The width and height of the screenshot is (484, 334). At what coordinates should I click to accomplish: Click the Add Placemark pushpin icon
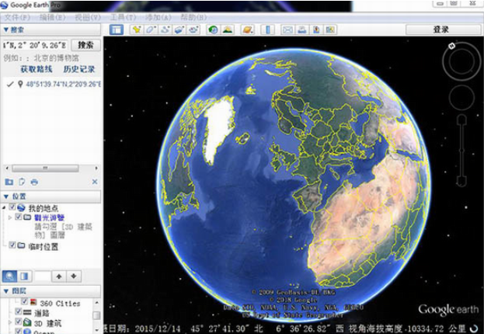[x=137, y=30]
